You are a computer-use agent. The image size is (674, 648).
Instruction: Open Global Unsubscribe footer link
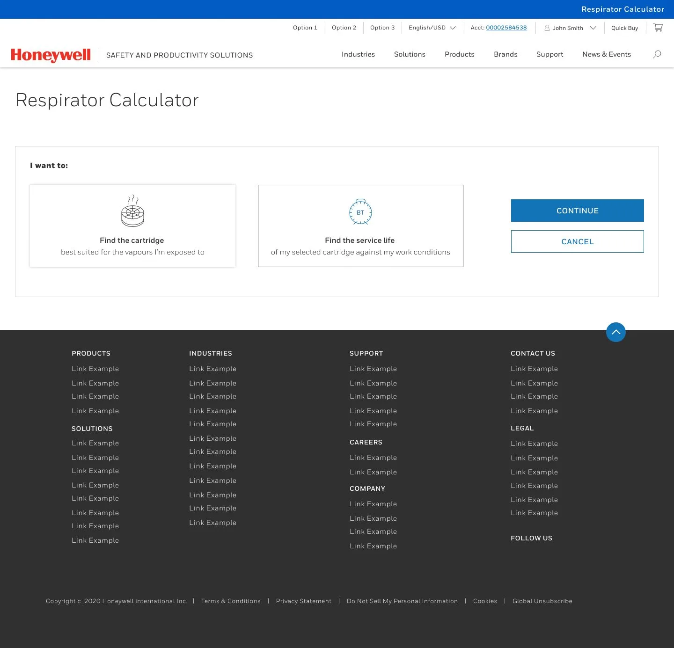[x=542, y=601]
